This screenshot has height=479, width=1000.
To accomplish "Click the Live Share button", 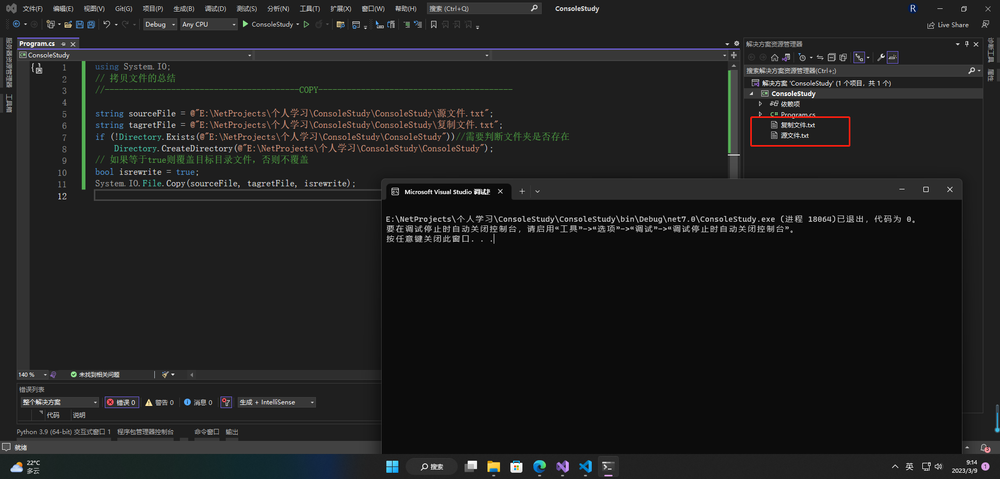I will [x=948, y=25].
